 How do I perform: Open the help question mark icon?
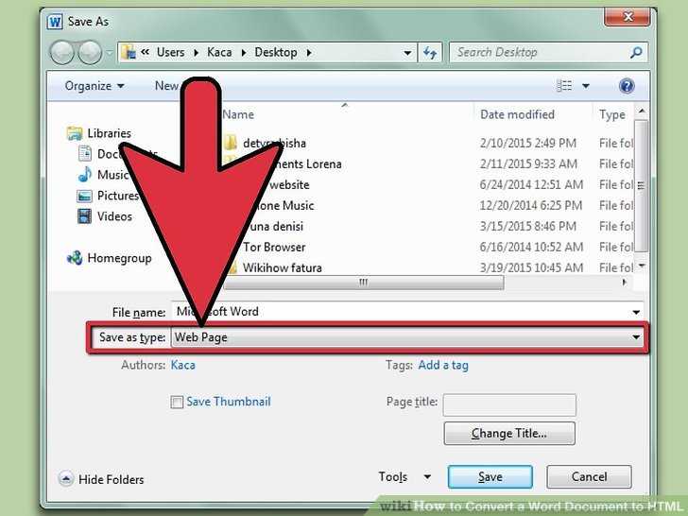pos(627,86)
